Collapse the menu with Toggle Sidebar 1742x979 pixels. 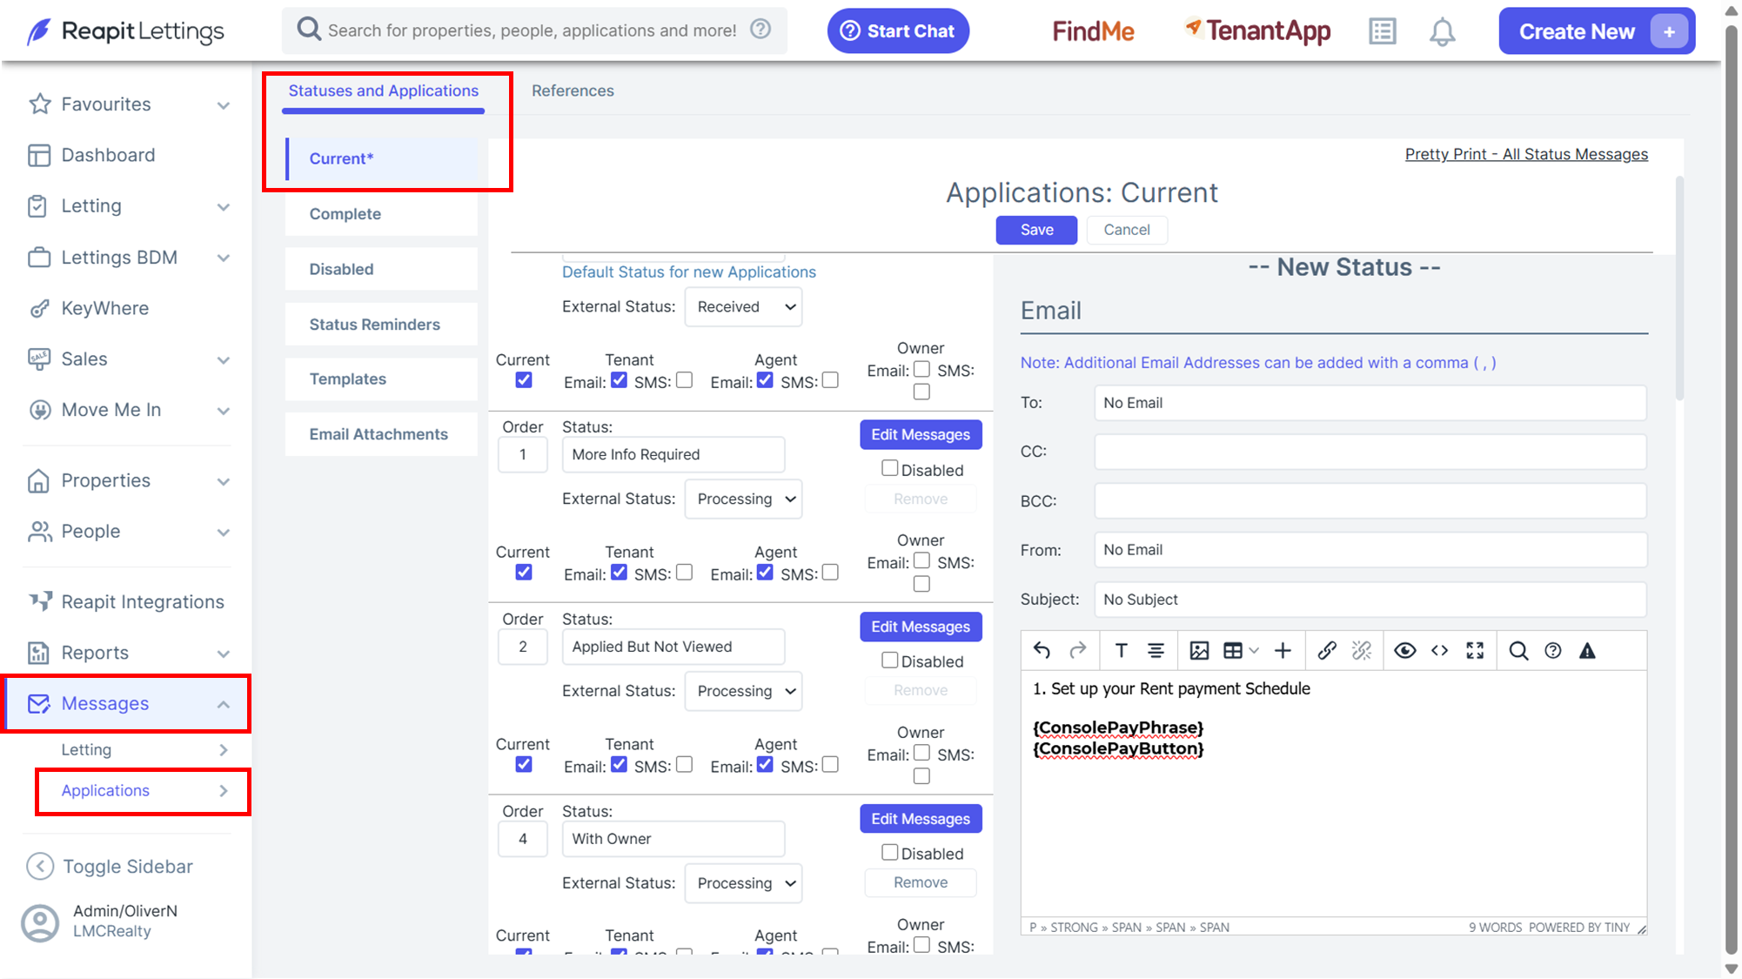tap(111, 866)
